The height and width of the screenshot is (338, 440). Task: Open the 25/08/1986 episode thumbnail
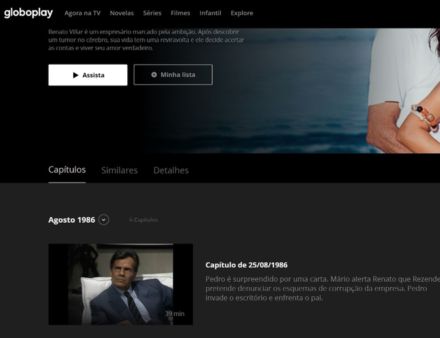pos(121,284)
